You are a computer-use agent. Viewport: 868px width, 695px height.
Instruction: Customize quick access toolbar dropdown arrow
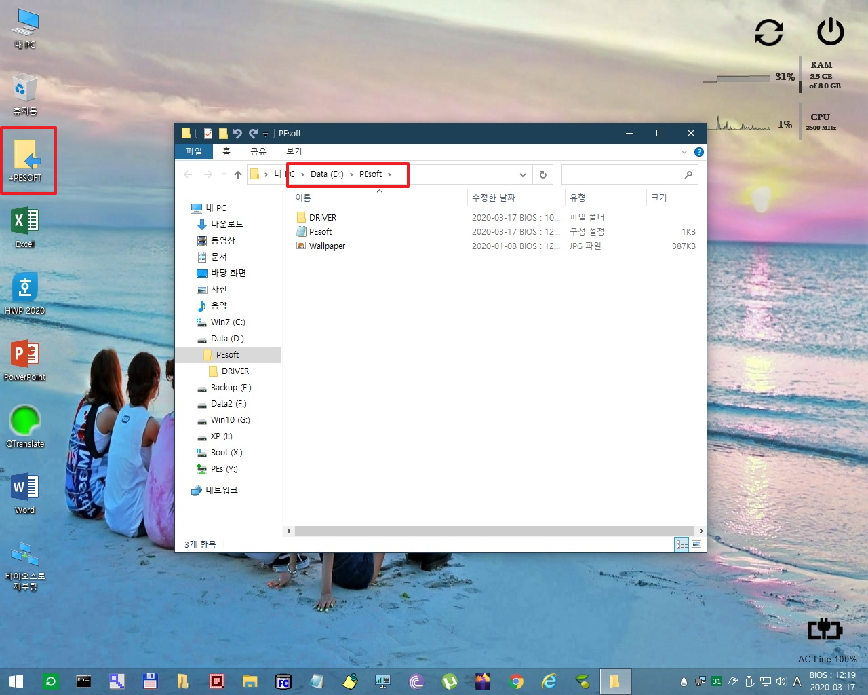coord(265,134)
